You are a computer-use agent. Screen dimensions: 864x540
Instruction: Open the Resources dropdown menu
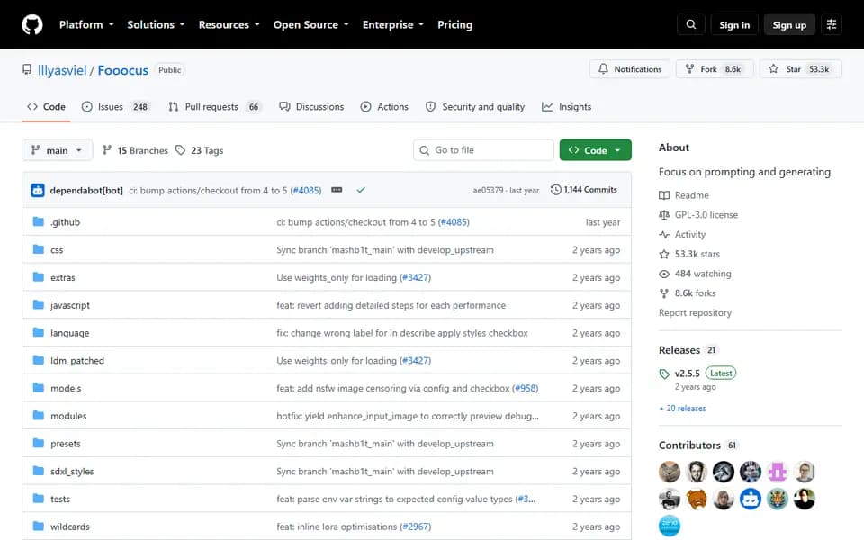(229, 25)
